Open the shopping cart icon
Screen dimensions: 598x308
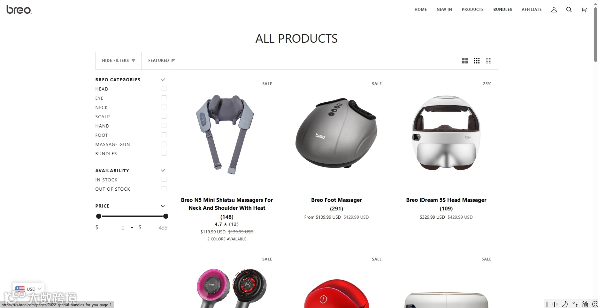[584, 10]
